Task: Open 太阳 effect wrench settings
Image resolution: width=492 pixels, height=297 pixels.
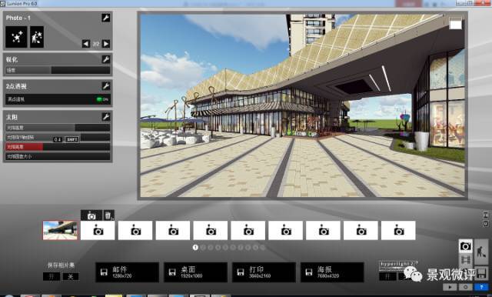Action: click(x=106, y=117)
